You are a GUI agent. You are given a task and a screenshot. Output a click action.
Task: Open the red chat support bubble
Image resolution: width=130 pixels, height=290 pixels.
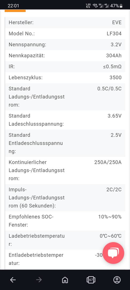tap(113, 253)
